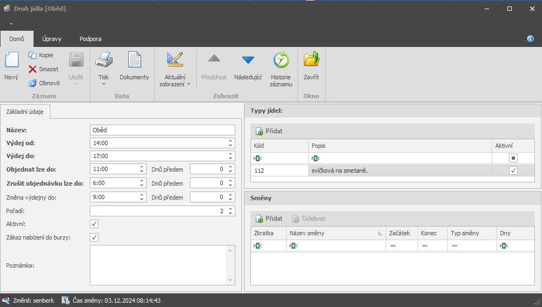The height and width of the screenshot is (307, 542).
Task: Click the Pořadí value spinner
Action: coord(230,211)
